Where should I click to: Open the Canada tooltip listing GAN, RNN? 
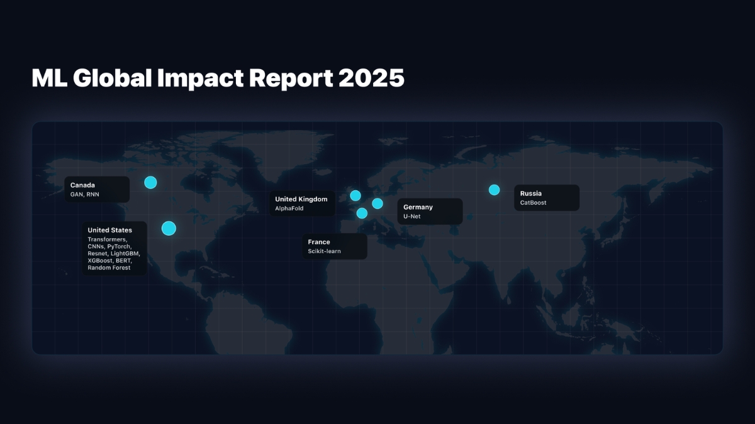coord(97,188)
